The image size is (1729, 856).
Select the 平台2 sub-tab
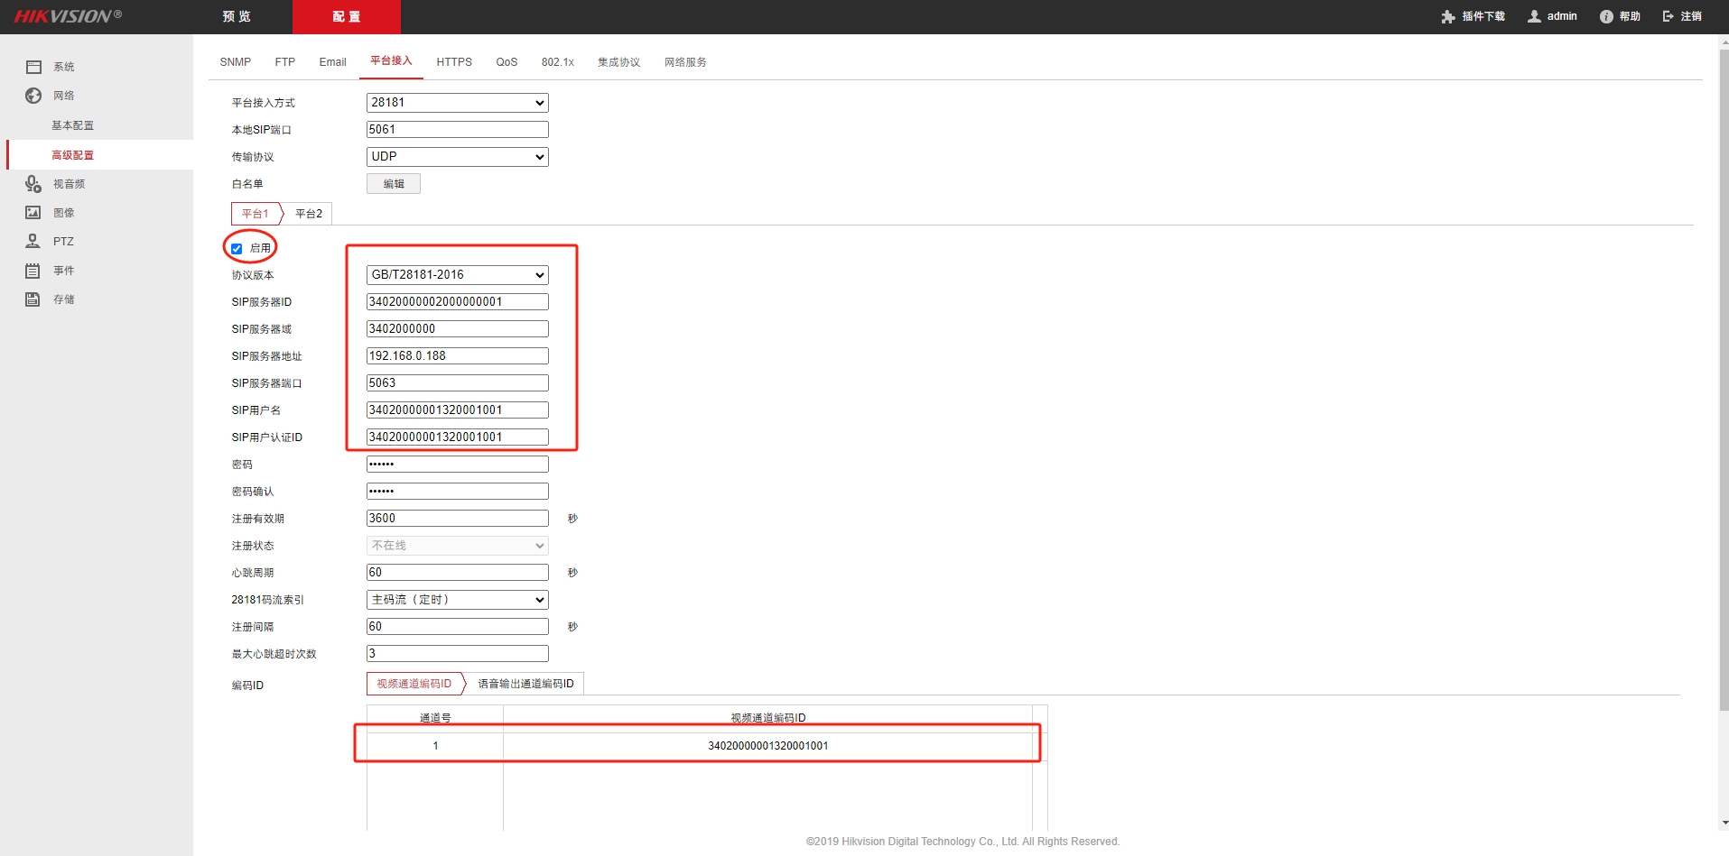(x=309, y=214)
